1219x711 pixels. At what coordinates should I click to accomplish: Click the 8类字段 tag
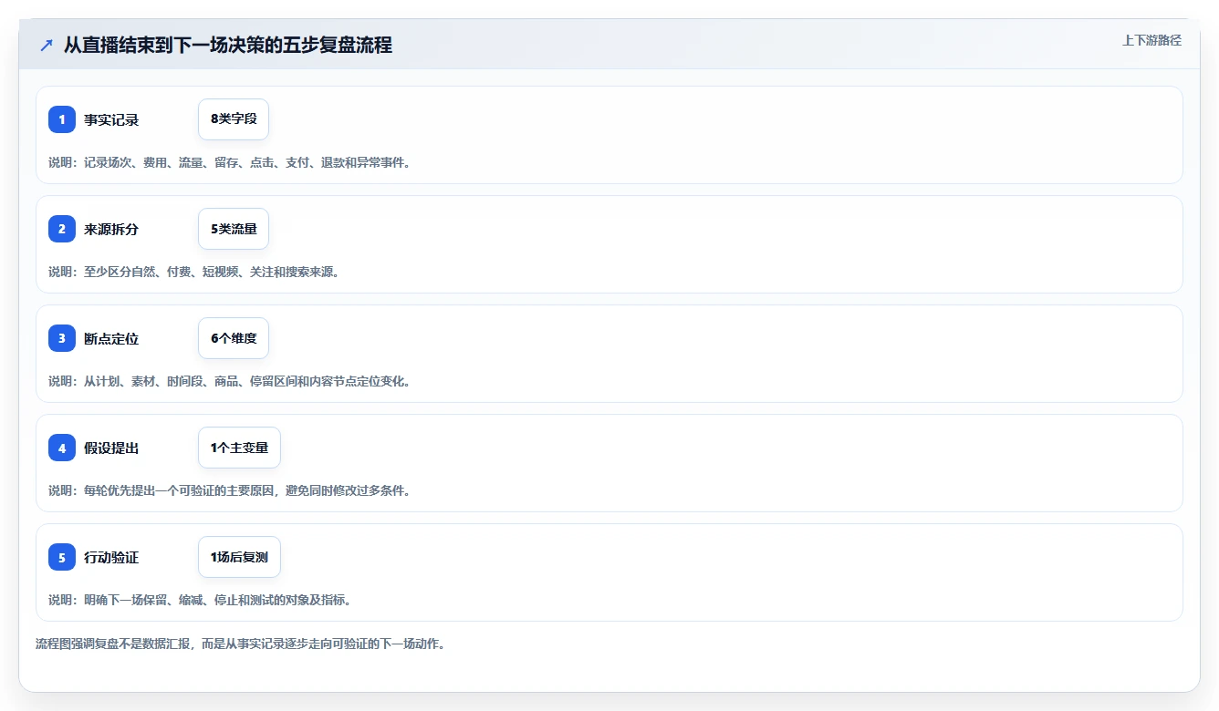click(x=234, y=119)
